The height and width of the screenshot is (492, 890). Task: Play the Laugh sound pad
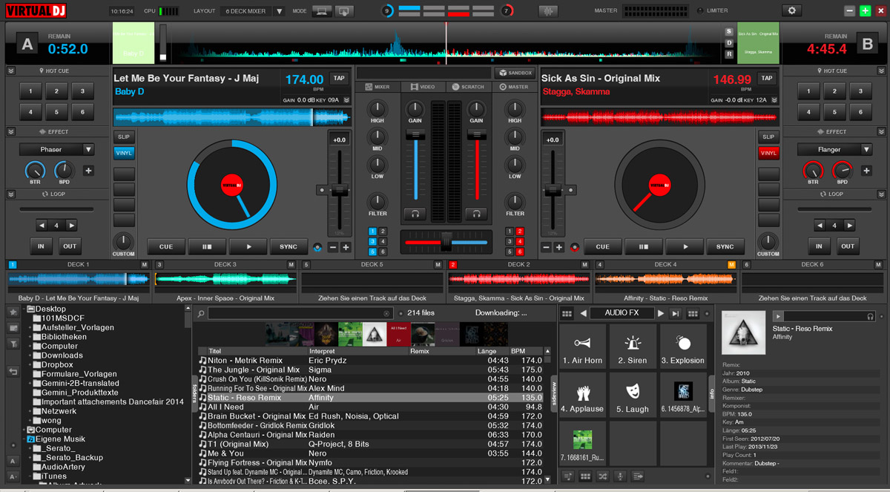(633, 394)
